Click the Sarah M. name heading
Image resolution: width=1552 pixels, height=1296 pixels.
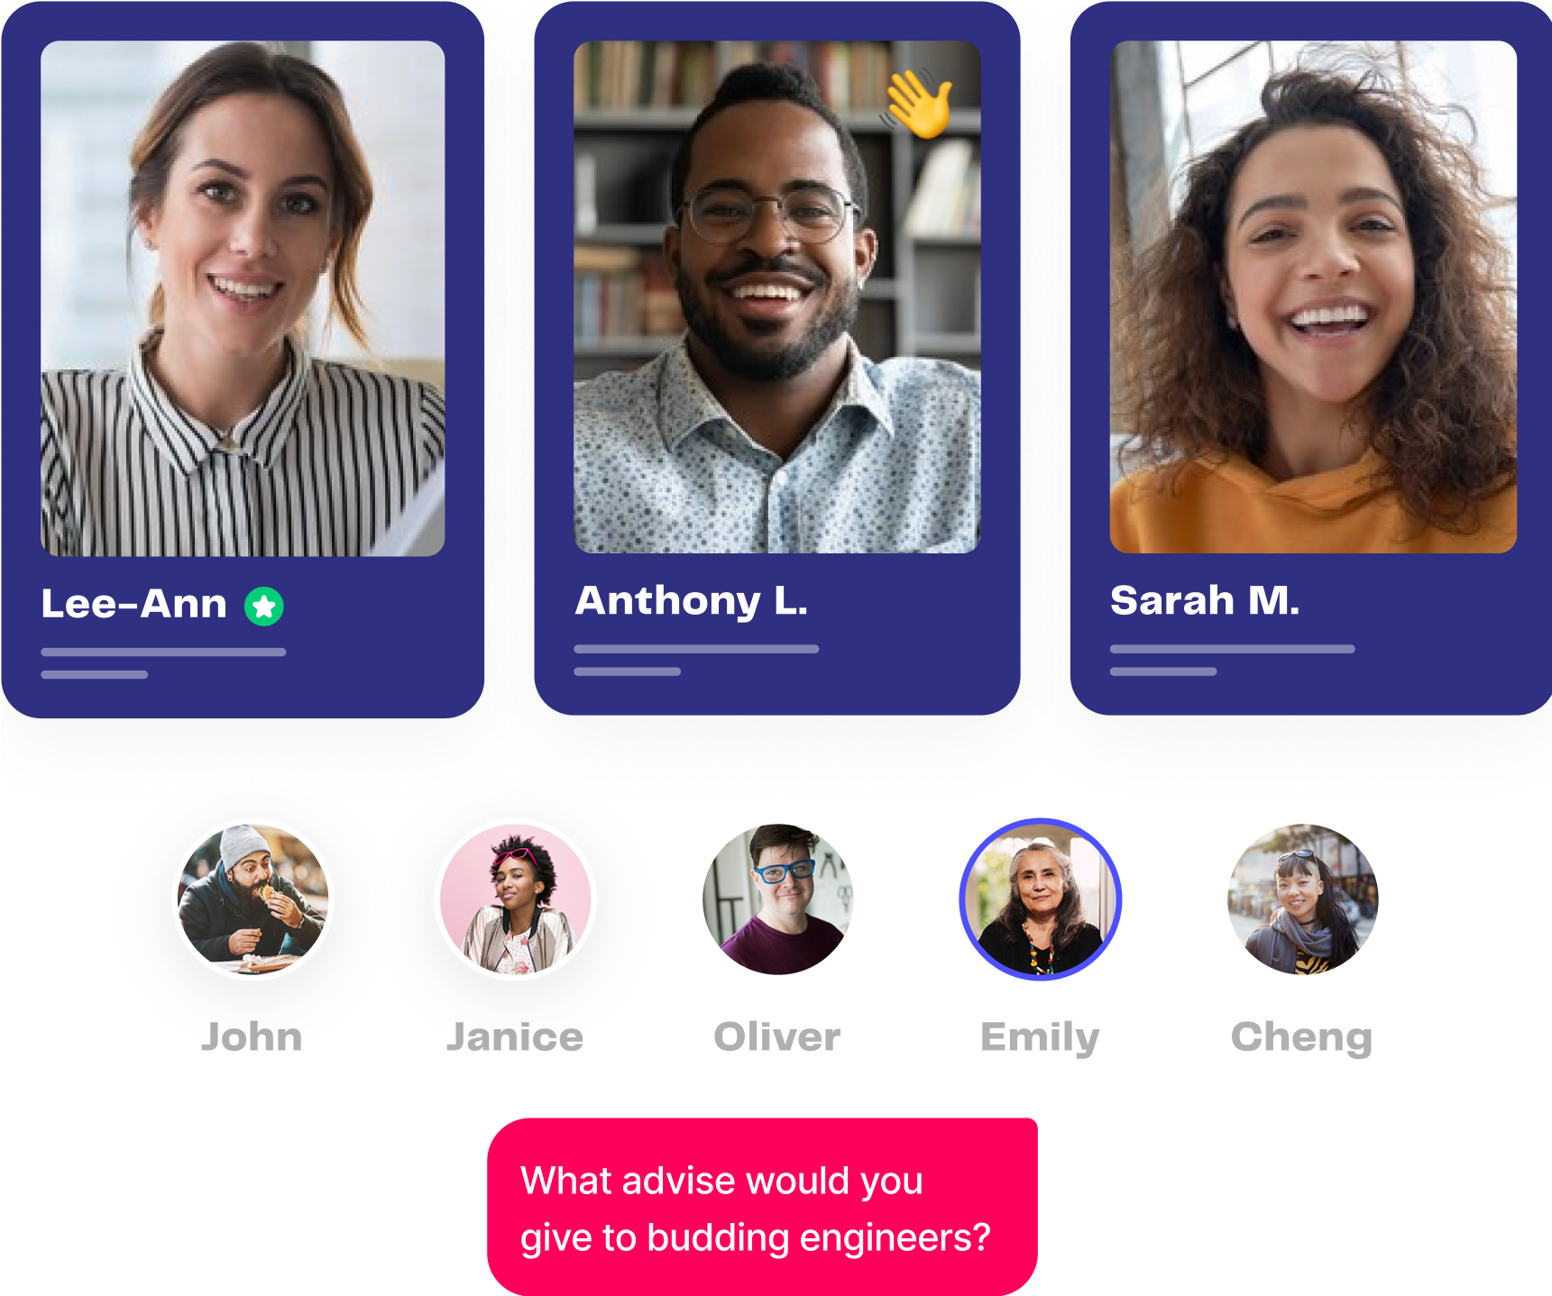pyautogui.click(x=1205, y=600)
